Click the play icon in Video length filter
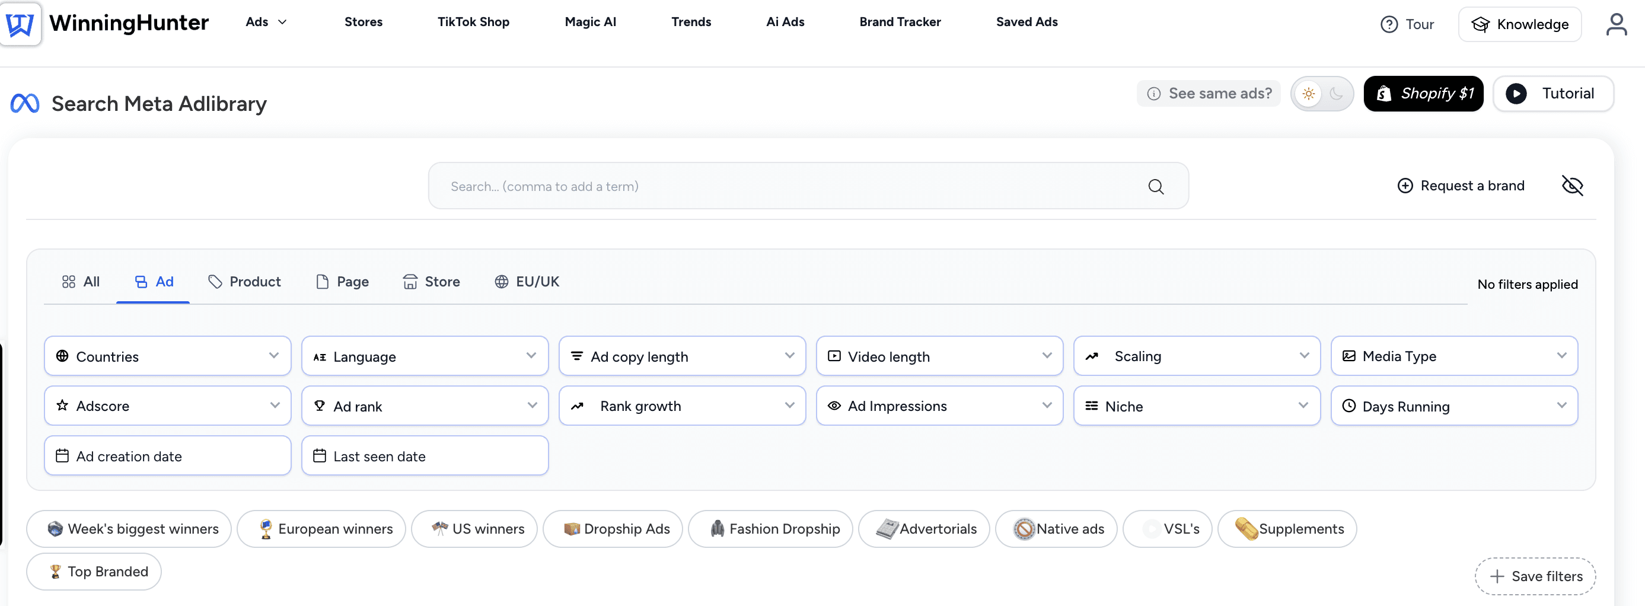 [833, 356]
